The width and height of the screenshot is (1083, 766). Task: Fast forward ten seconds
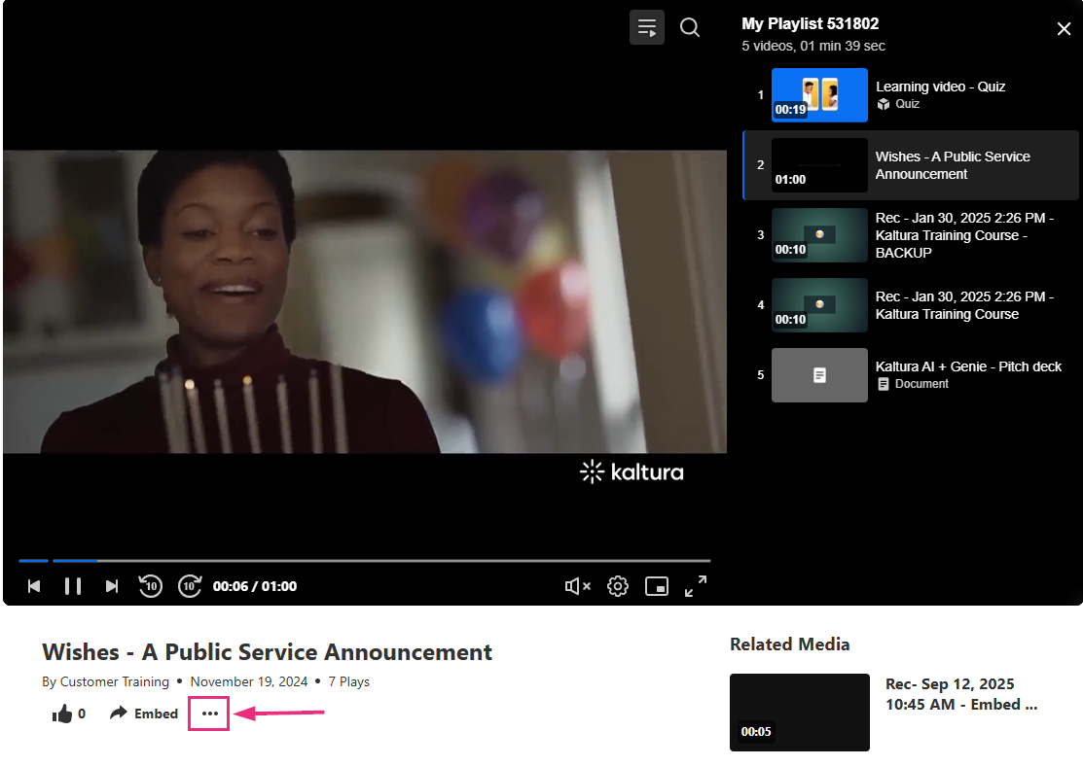[190, 586]
